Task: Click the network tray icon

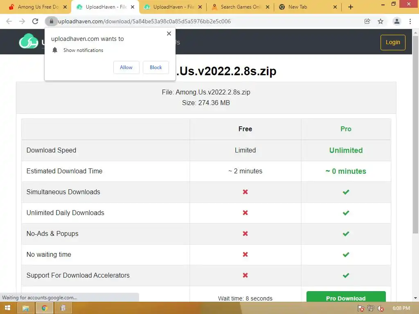Action: click(371, 308)
